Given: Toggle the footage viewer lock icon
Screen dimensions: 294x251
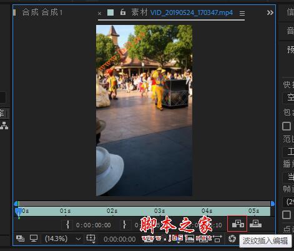Looking at the screenshot, I should tap(123, 12).
